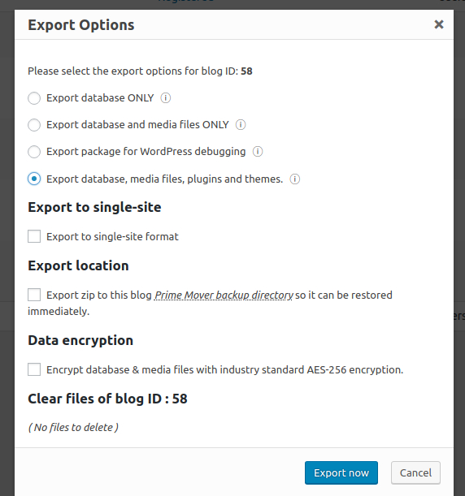Click the Export database and media files label
The image size is (465, 496).
click(x=137, y=125)
